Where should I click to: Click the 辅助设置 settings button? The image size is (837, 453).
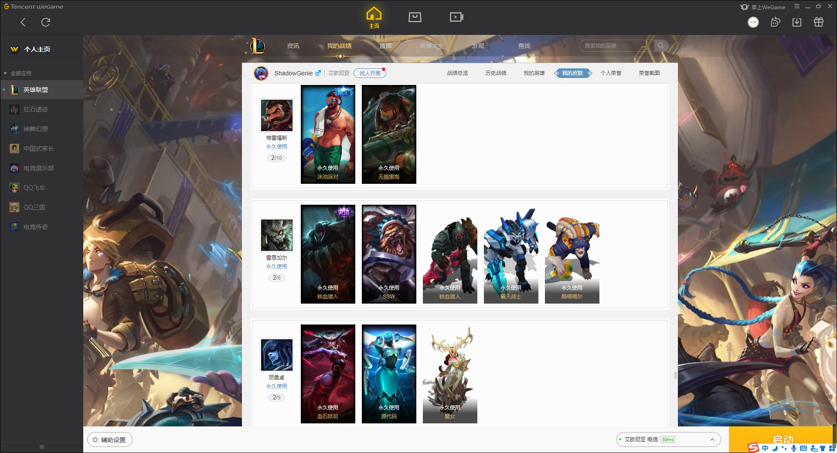tap(110, 440)
